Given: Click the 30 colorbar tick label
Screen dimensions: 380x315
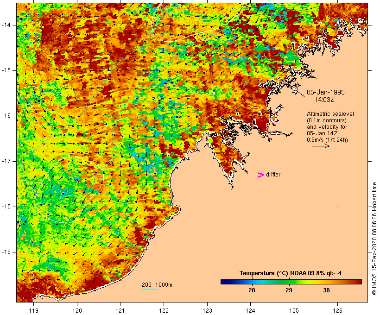Looking at the screenshot, I should pyautogui.click(x=326, y=290).
